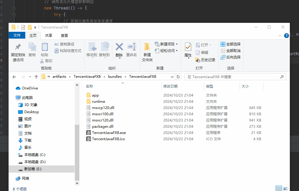Open the 文件 (File) menu tab
Image resolution: width=299 pixels, height=191 pixels.
pyautogui.click(x=17, y=35)
